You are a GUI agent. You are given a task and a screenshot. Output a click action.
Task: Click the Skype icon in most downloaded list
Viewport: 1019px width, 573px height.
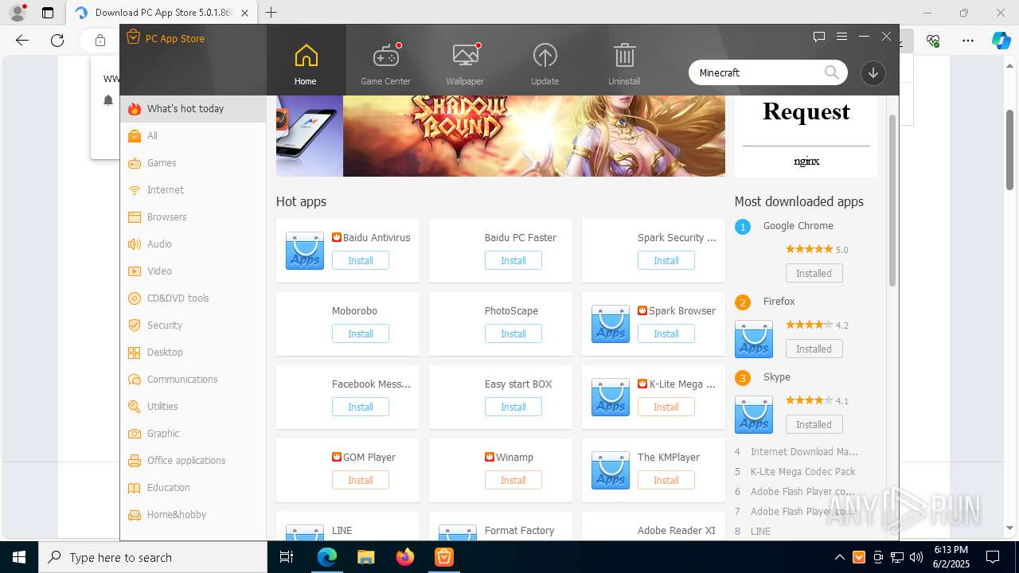[754, 415]
